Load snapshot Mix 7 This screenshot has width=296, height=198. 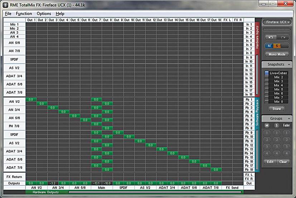[x=276, y=97]
